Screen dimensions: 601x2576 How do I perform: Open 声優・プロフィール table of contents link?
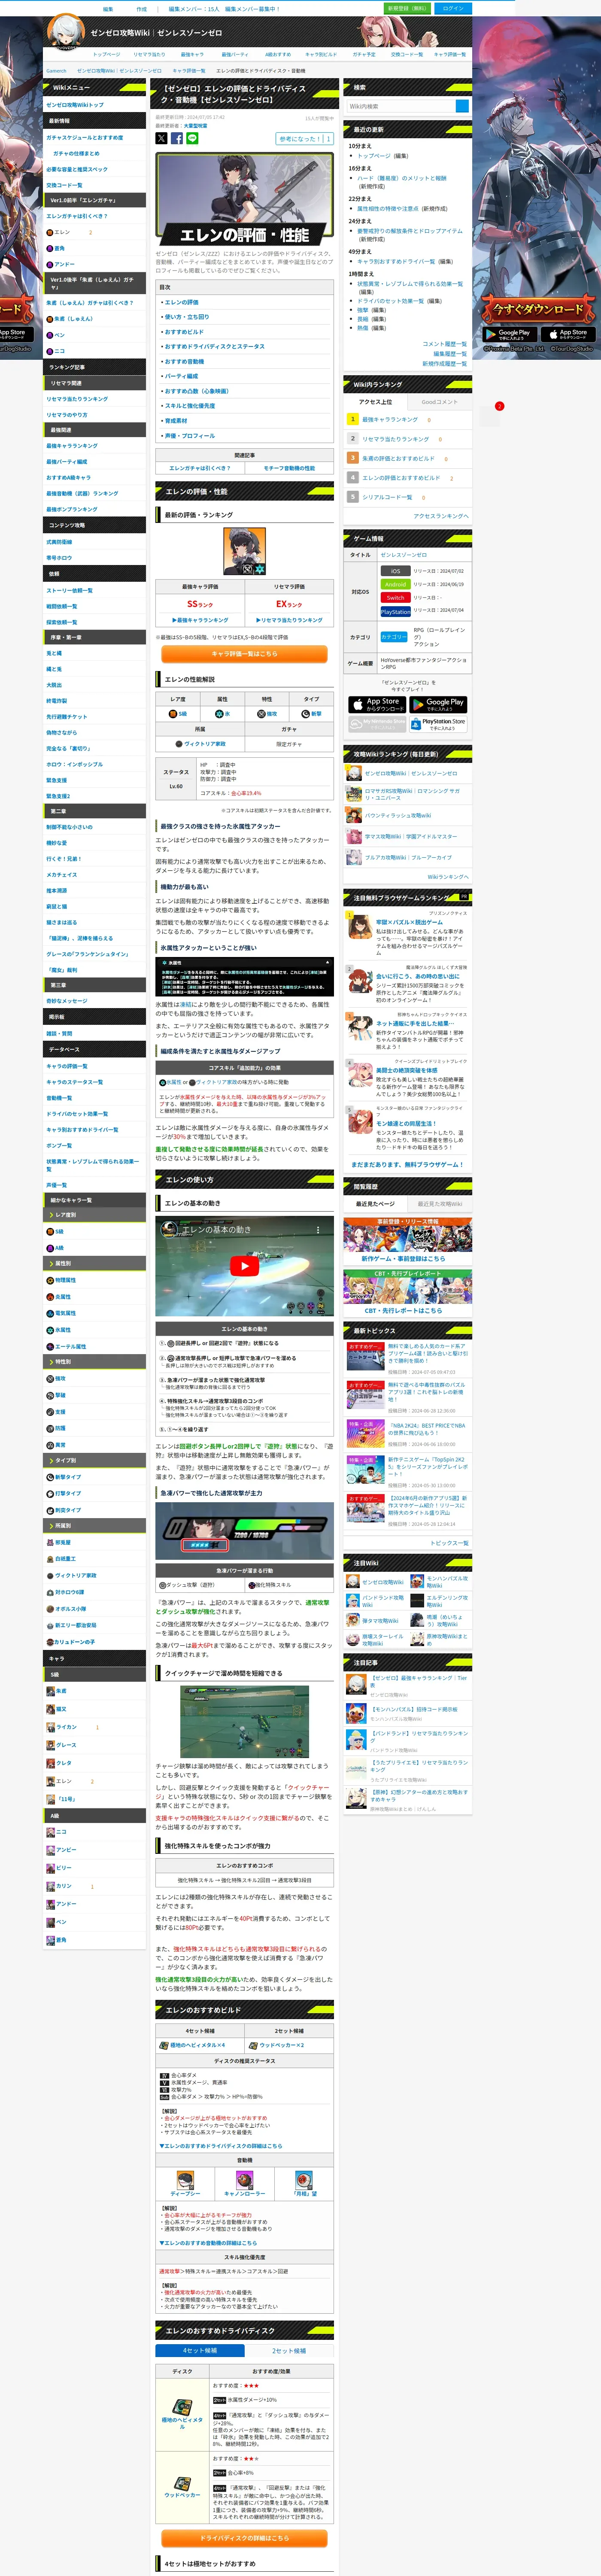[190, 436]
